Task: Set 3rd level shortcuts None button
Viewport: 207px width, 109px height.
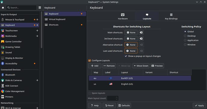Action: coord(131,39)
